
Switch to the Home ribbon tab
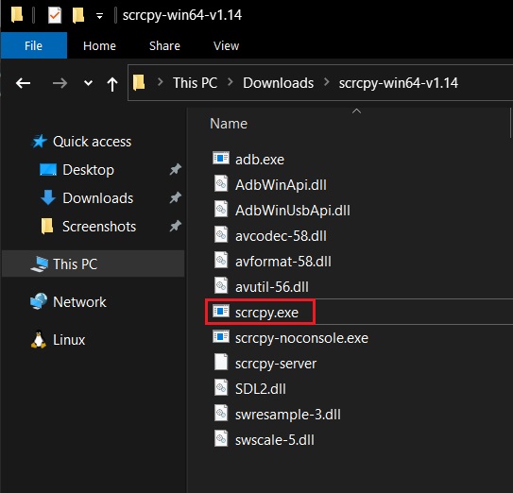pyautogui.click(x=99, y=45)
